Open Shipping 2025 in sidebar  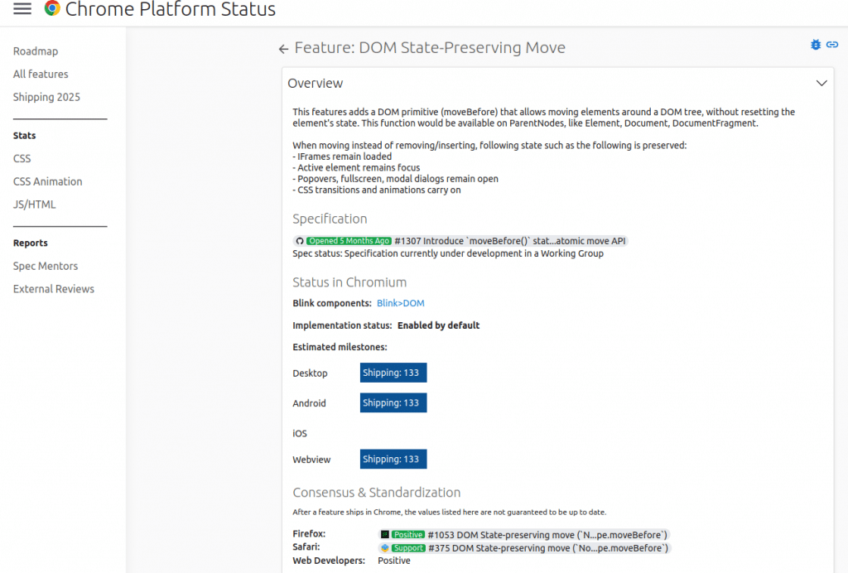tap(46, 98)
